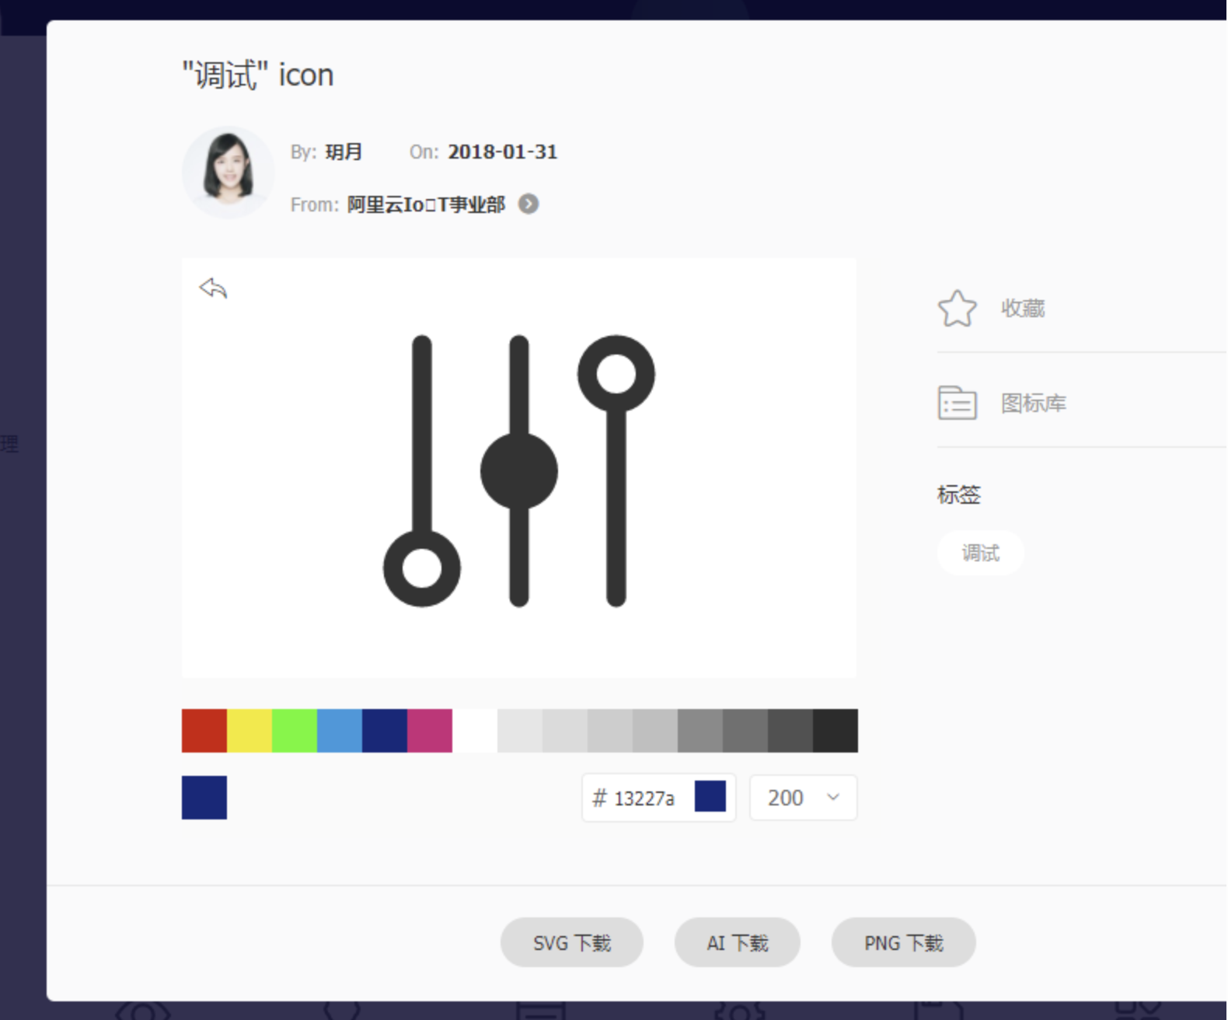Click the undo arrow icon in preview
This screenshot has height=1020, width=1228.
(213, 288)
